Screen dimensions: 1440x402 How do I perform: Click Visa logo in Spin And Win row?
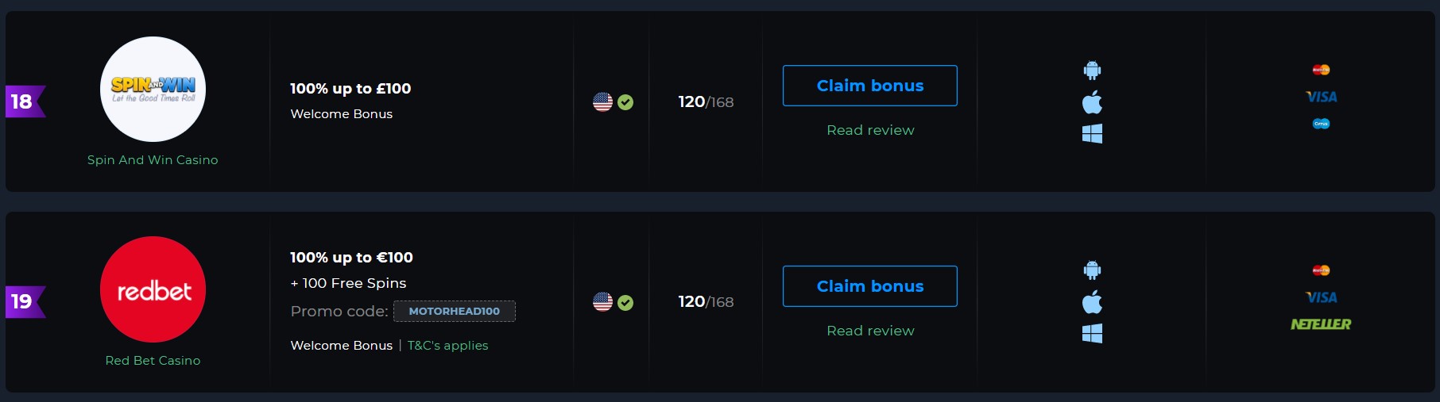point(1321,97)
